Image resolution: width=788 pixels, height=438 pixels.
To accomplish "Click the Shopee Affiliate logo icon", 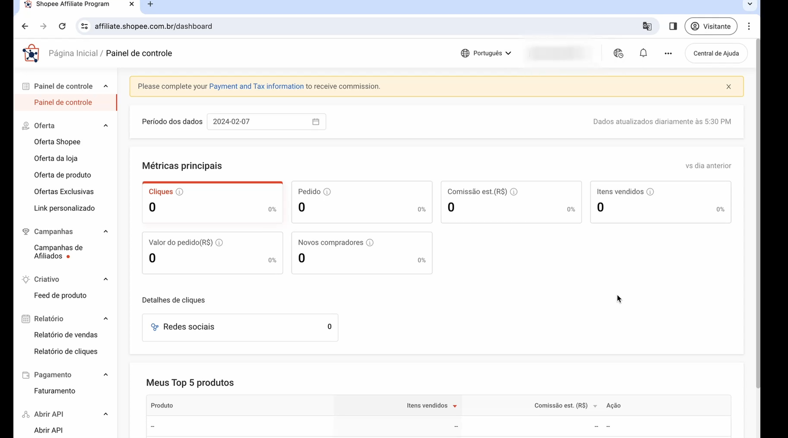I will coord(31,53).
